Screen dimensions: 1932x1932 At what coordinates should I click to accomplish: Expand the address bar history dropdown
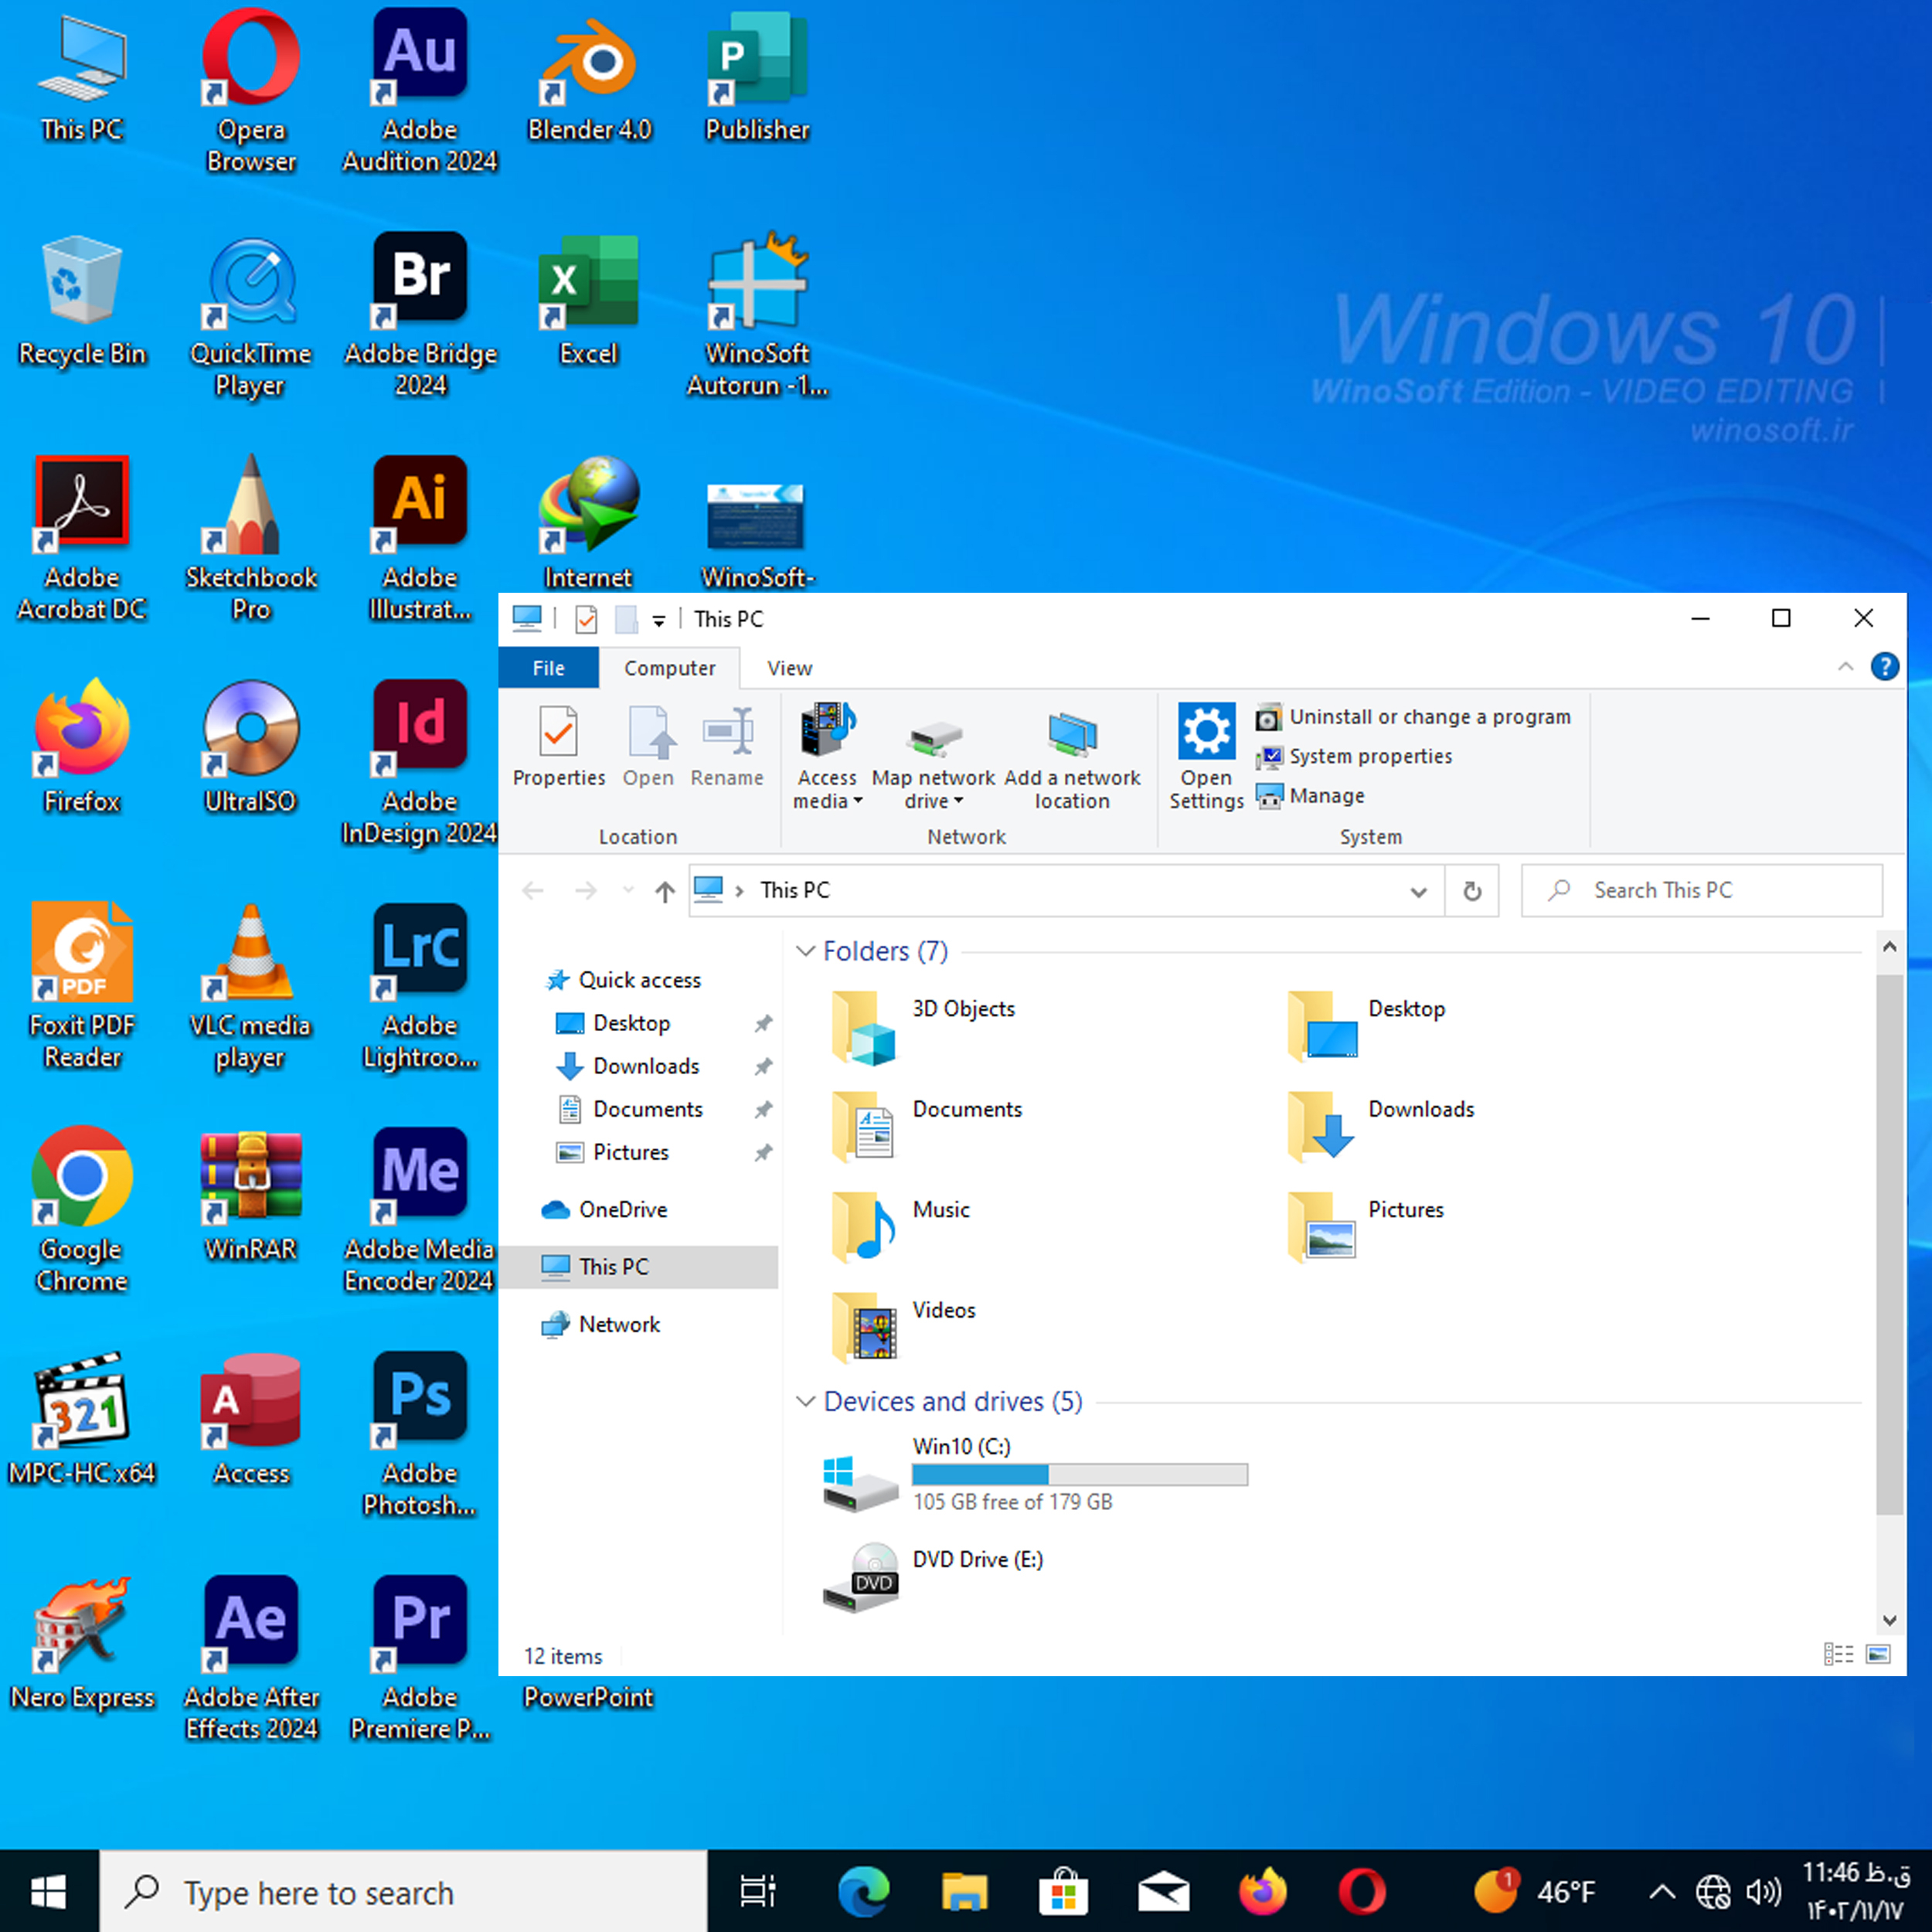coord(1418,891)
